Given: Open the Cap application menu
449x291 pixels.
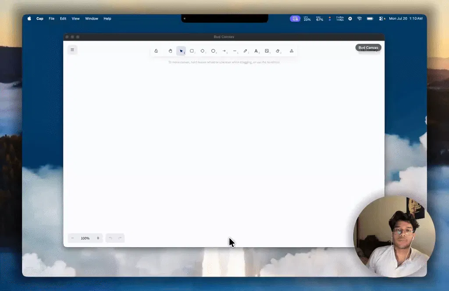Looking at the screenshot, I should coord(40,18).
